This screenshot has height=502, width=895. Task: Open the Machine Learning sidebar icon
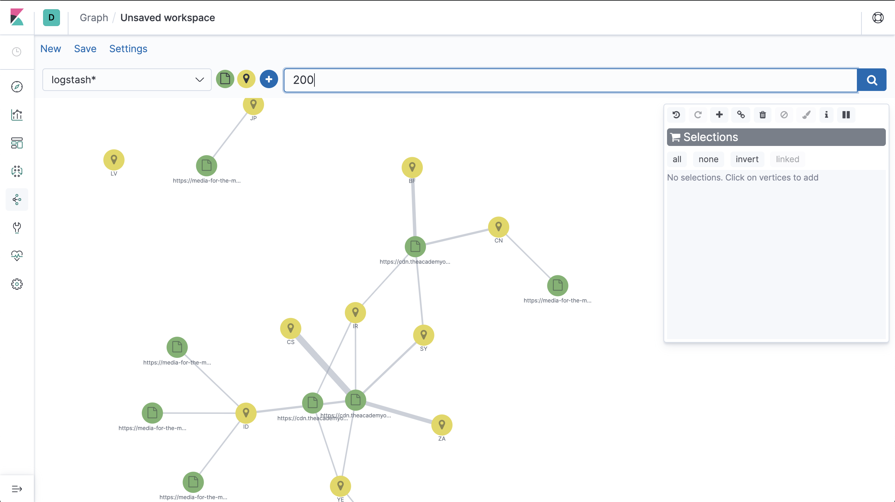17,171
